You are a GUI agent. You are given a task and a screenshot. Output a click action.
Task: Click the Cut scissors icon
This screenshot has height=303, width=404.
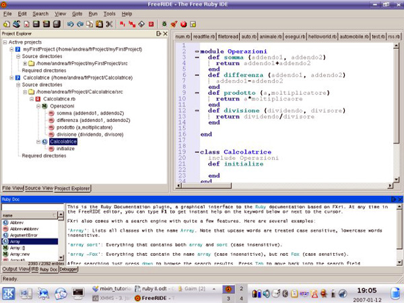(x=109, y=24)
